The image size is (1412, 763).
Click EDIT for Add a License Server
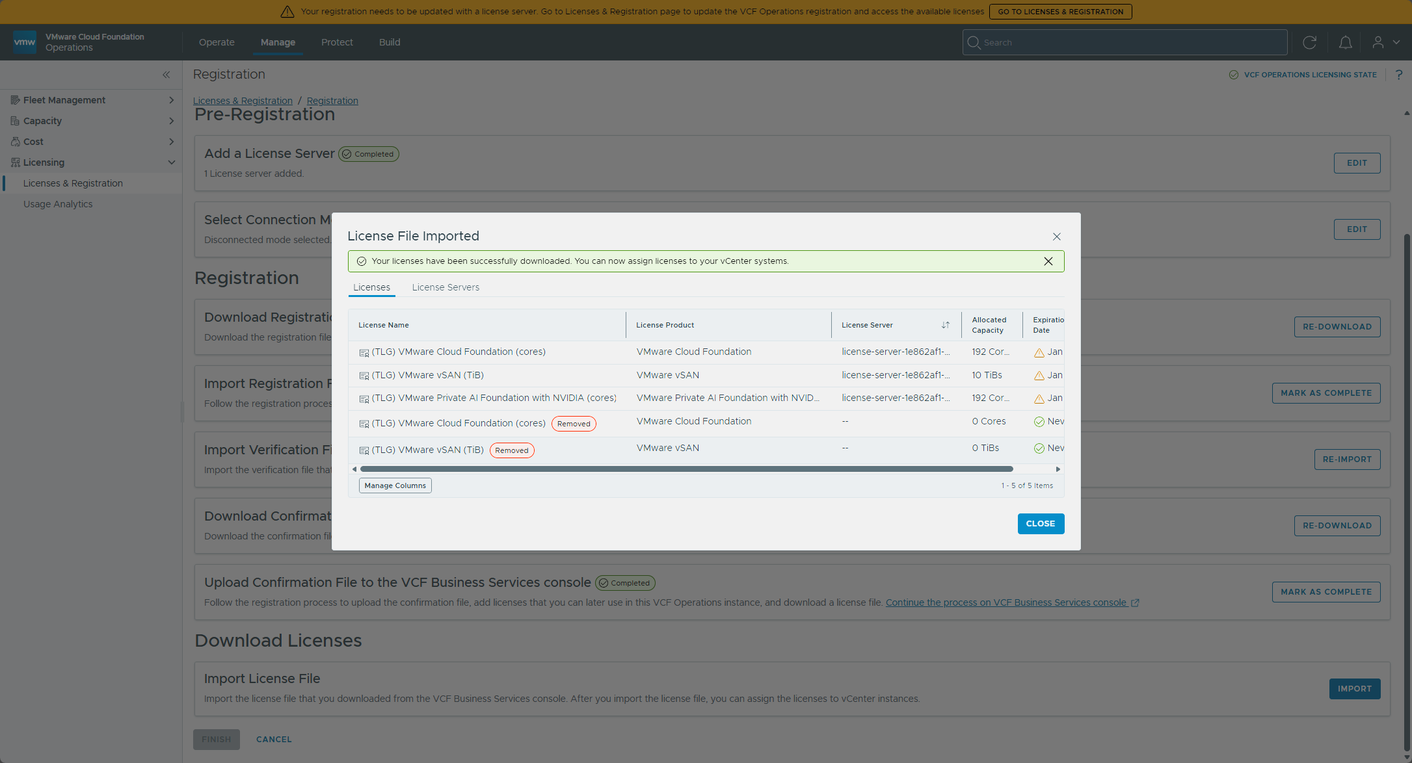point(1357,163)
